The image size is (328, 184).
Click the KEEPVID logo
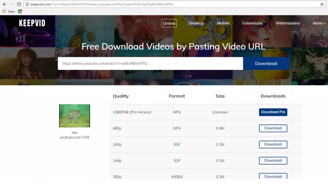pyautogui.click(x=32, y=23)
